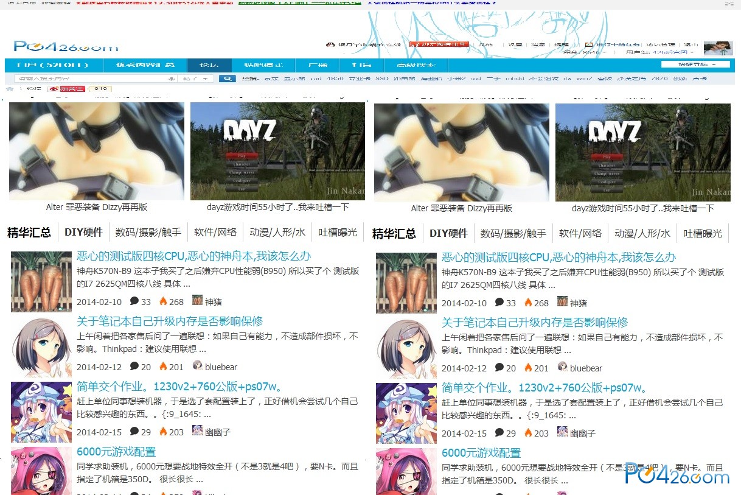This screenshot has height=495, width=741.
Task: Open the user avatar at the header's right end
Action: [718, 48]
